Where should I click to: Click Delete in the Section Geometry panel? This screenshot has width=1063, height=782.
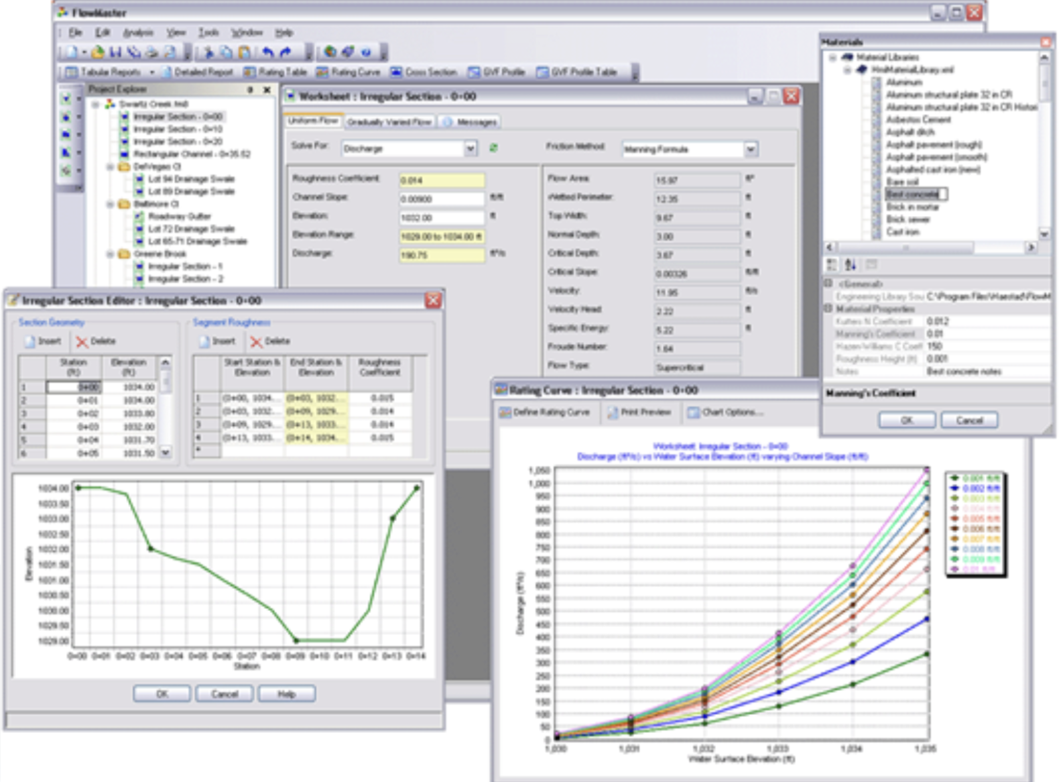pyautogui.click(x=95, y=341)
